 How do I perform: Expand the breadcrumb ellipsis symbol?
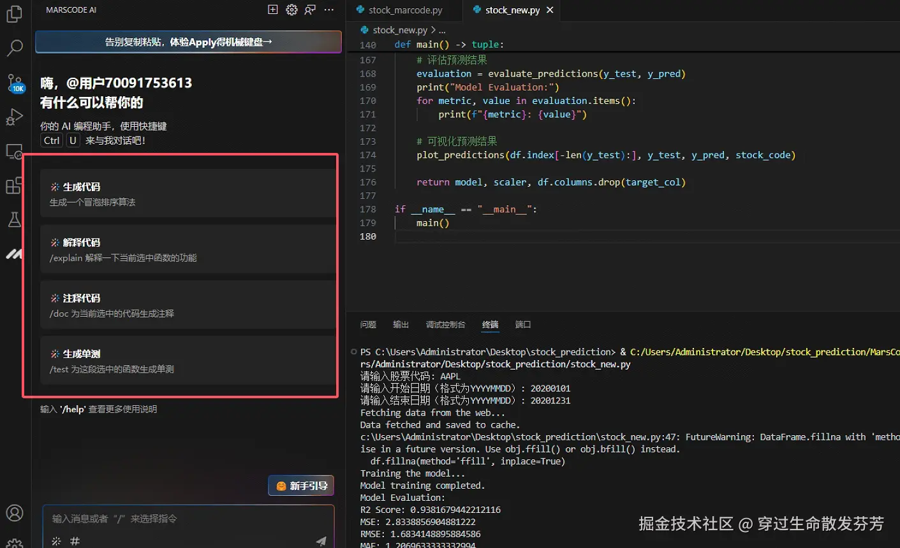[443, 30]
